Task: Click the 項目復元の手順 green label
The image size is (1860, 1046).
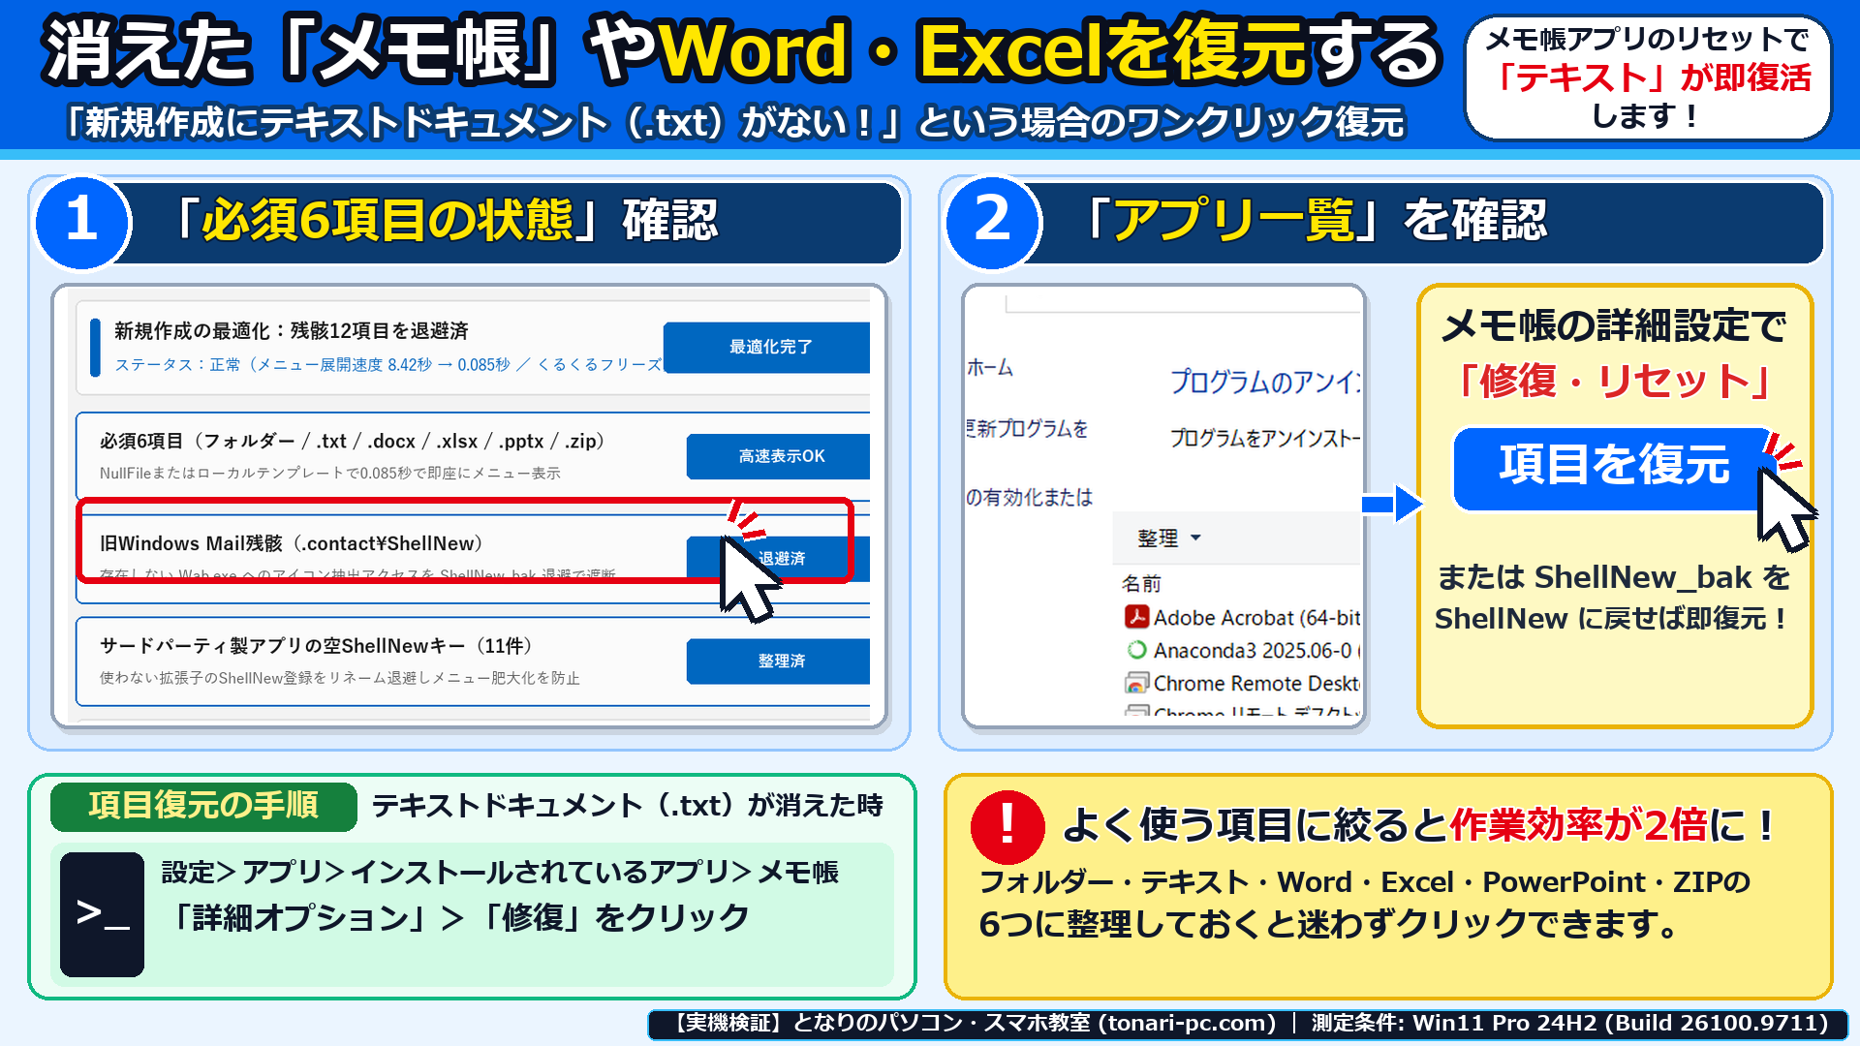Action: click(x=203, y=806)
